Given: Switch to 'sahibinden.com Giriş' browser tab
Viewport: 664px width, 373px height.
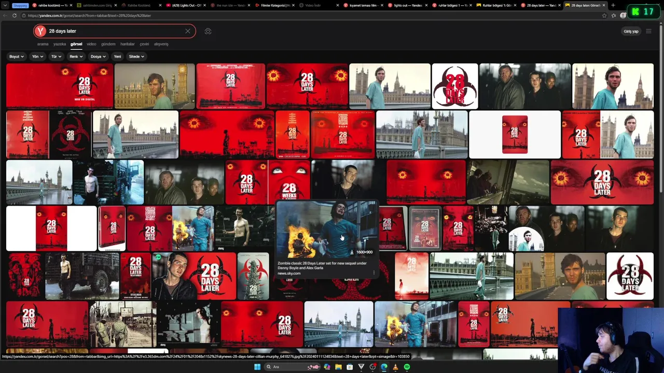Looking at the screenshot, I should click(98, 5).
